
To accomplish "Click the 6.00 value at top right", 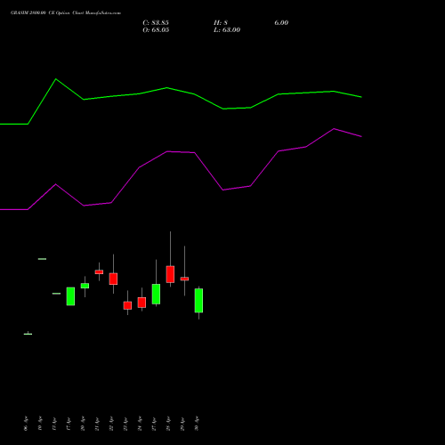I will (x=281, y=23).
